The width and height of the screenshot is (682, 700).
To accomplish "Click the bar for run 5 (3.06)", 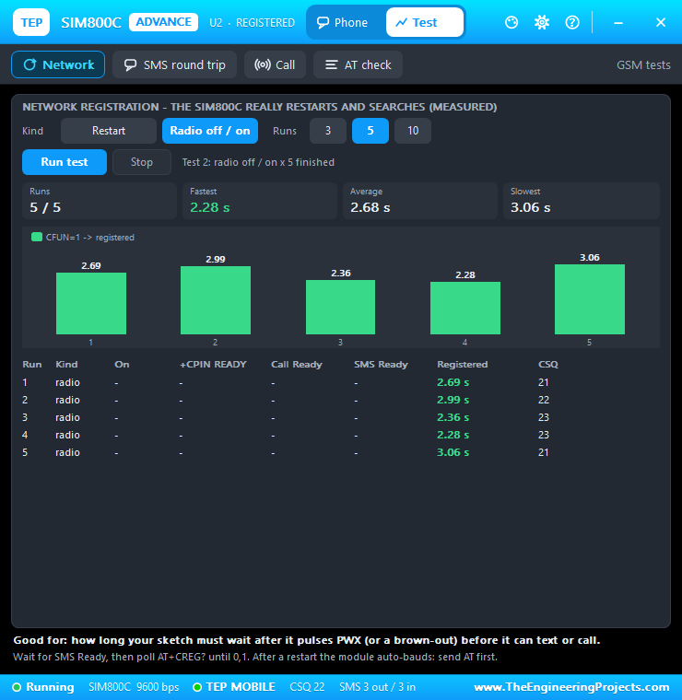I will [590, 299].
